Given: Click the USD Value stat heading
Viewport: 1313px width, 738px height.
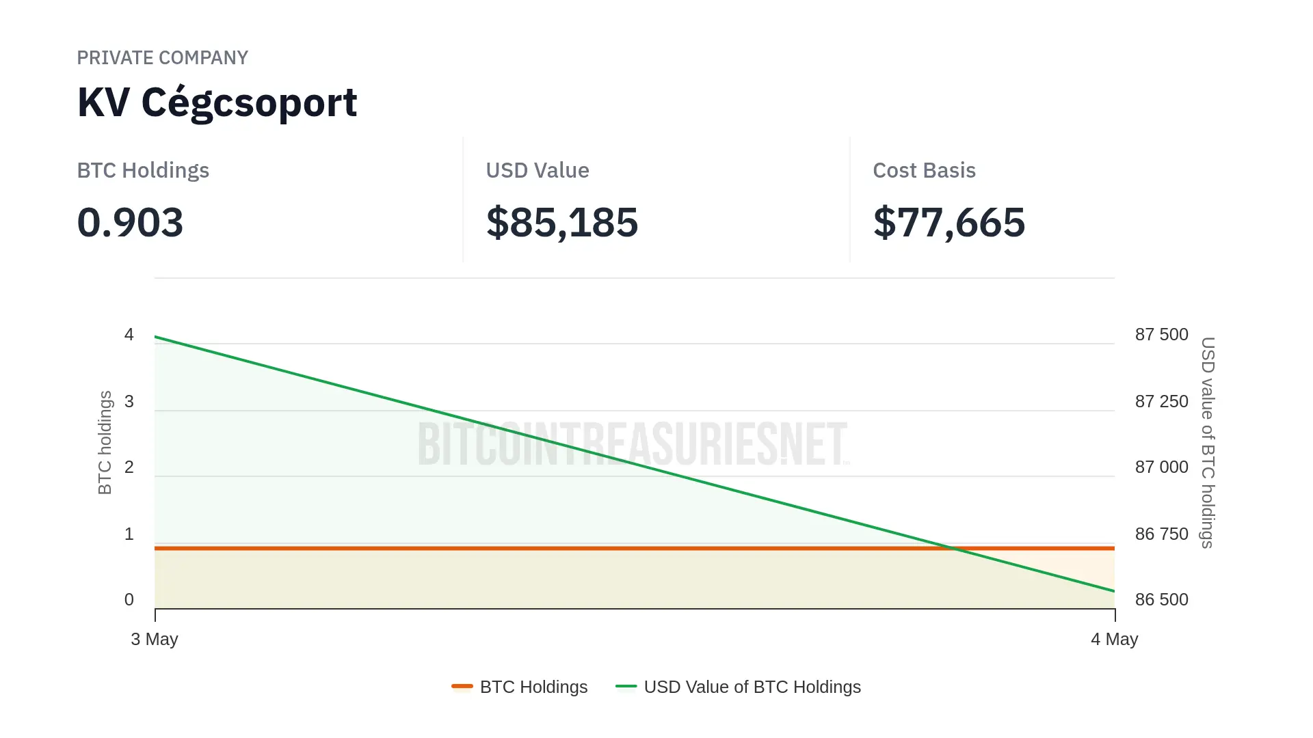Looking at the screenshot, I should [x=537, y=170].
